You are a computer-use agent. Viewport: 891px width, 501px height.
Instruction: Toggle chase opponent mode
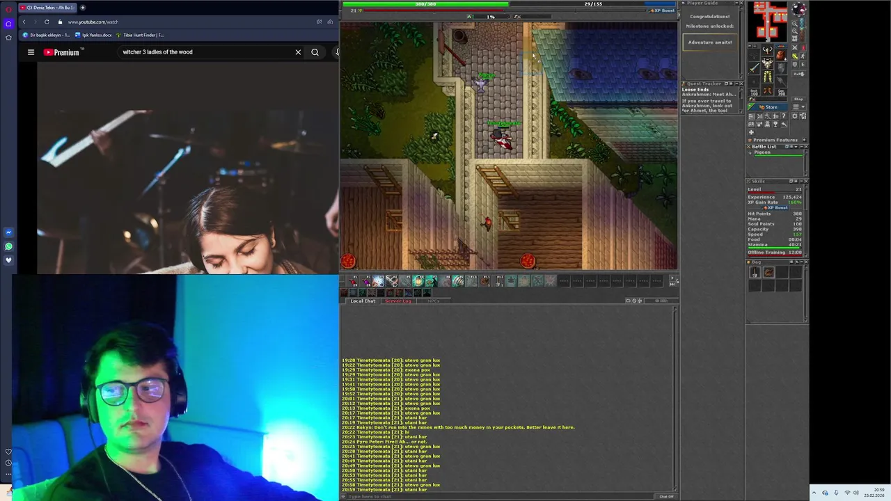803,56
